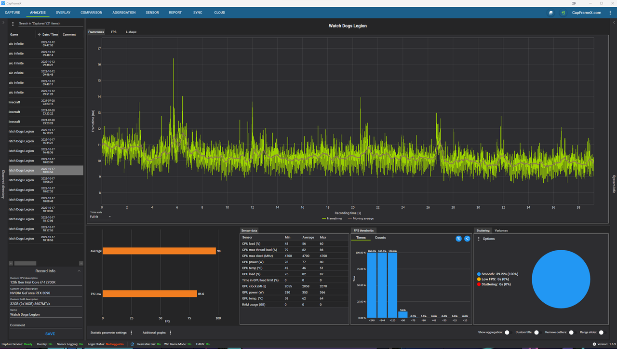Open the COMPARISON tab

(x=91, y=13)
